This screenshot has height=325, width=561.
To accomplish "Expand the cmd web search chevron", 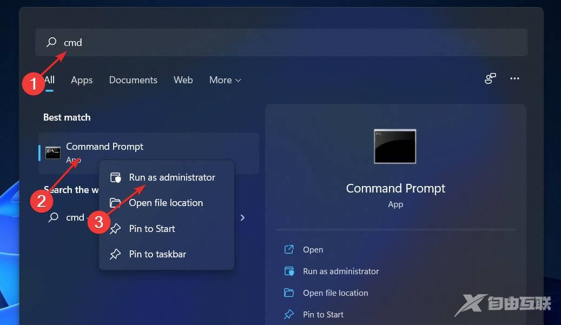I will tap(242, 217).
